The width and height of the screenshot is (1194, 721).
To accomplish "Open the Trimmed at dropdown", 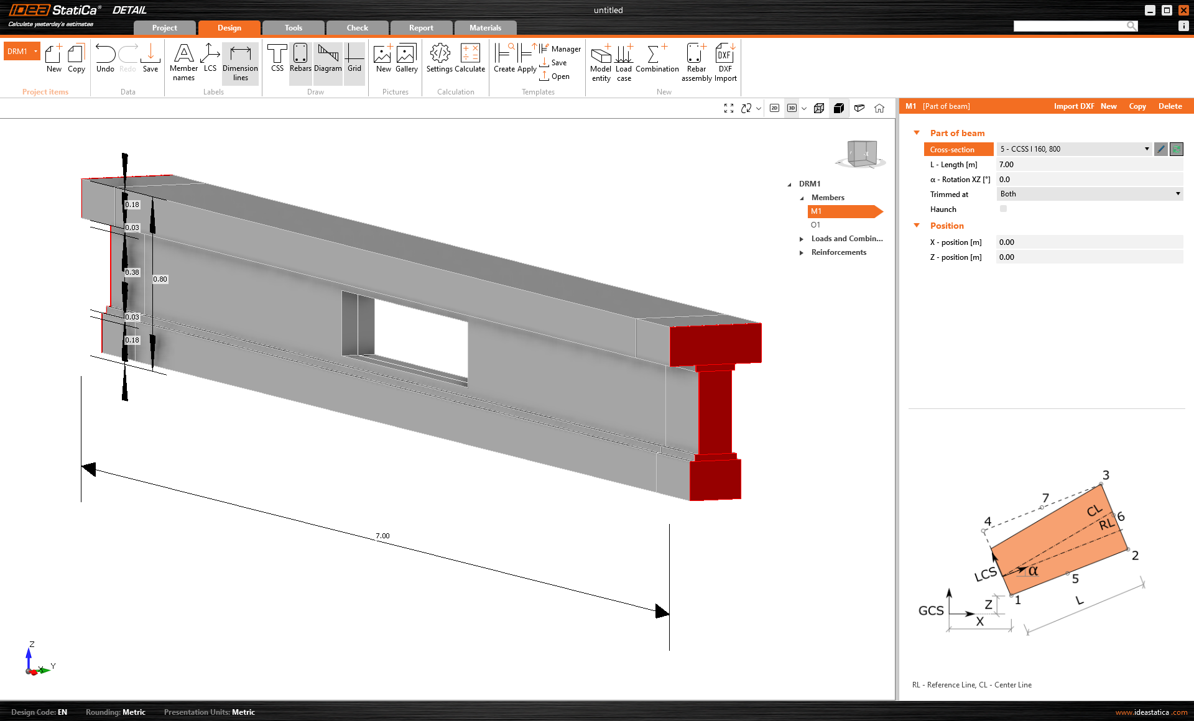I will click(x=1177, y=194).
